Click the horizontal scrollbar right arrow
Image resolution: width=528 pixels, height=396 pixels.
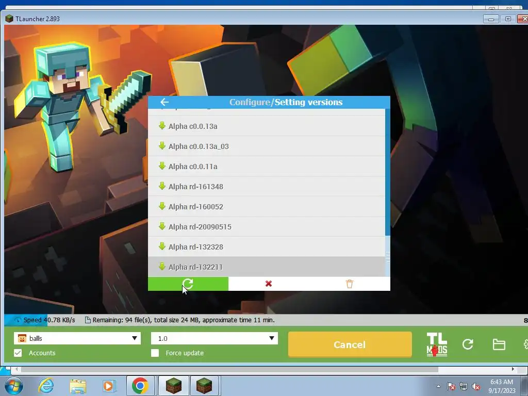(513, 369)
